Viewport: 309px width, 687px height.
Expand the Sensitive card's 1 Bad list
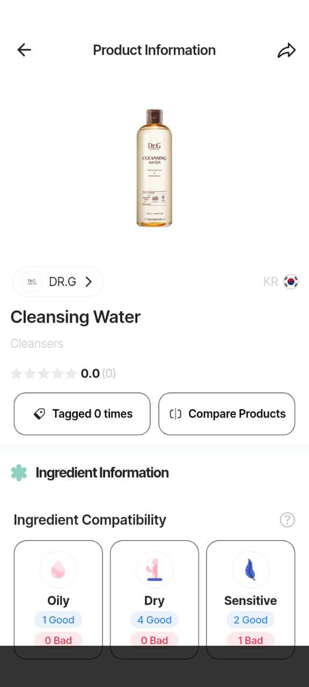coord(250,640)
